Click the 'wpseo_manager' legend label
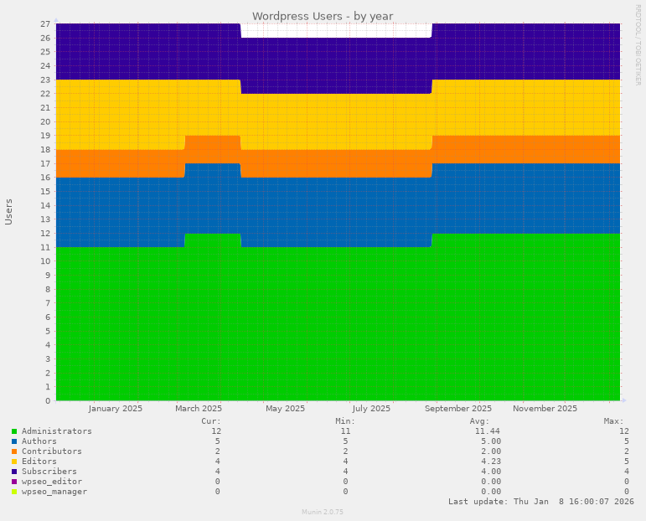The image size is (646, 521). point(54,492)
